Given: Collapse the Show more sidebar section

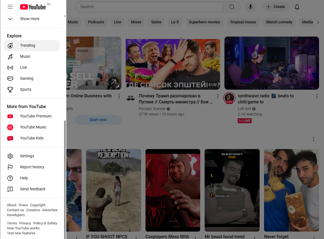Looking at the screenshot, I should point(30,19).
